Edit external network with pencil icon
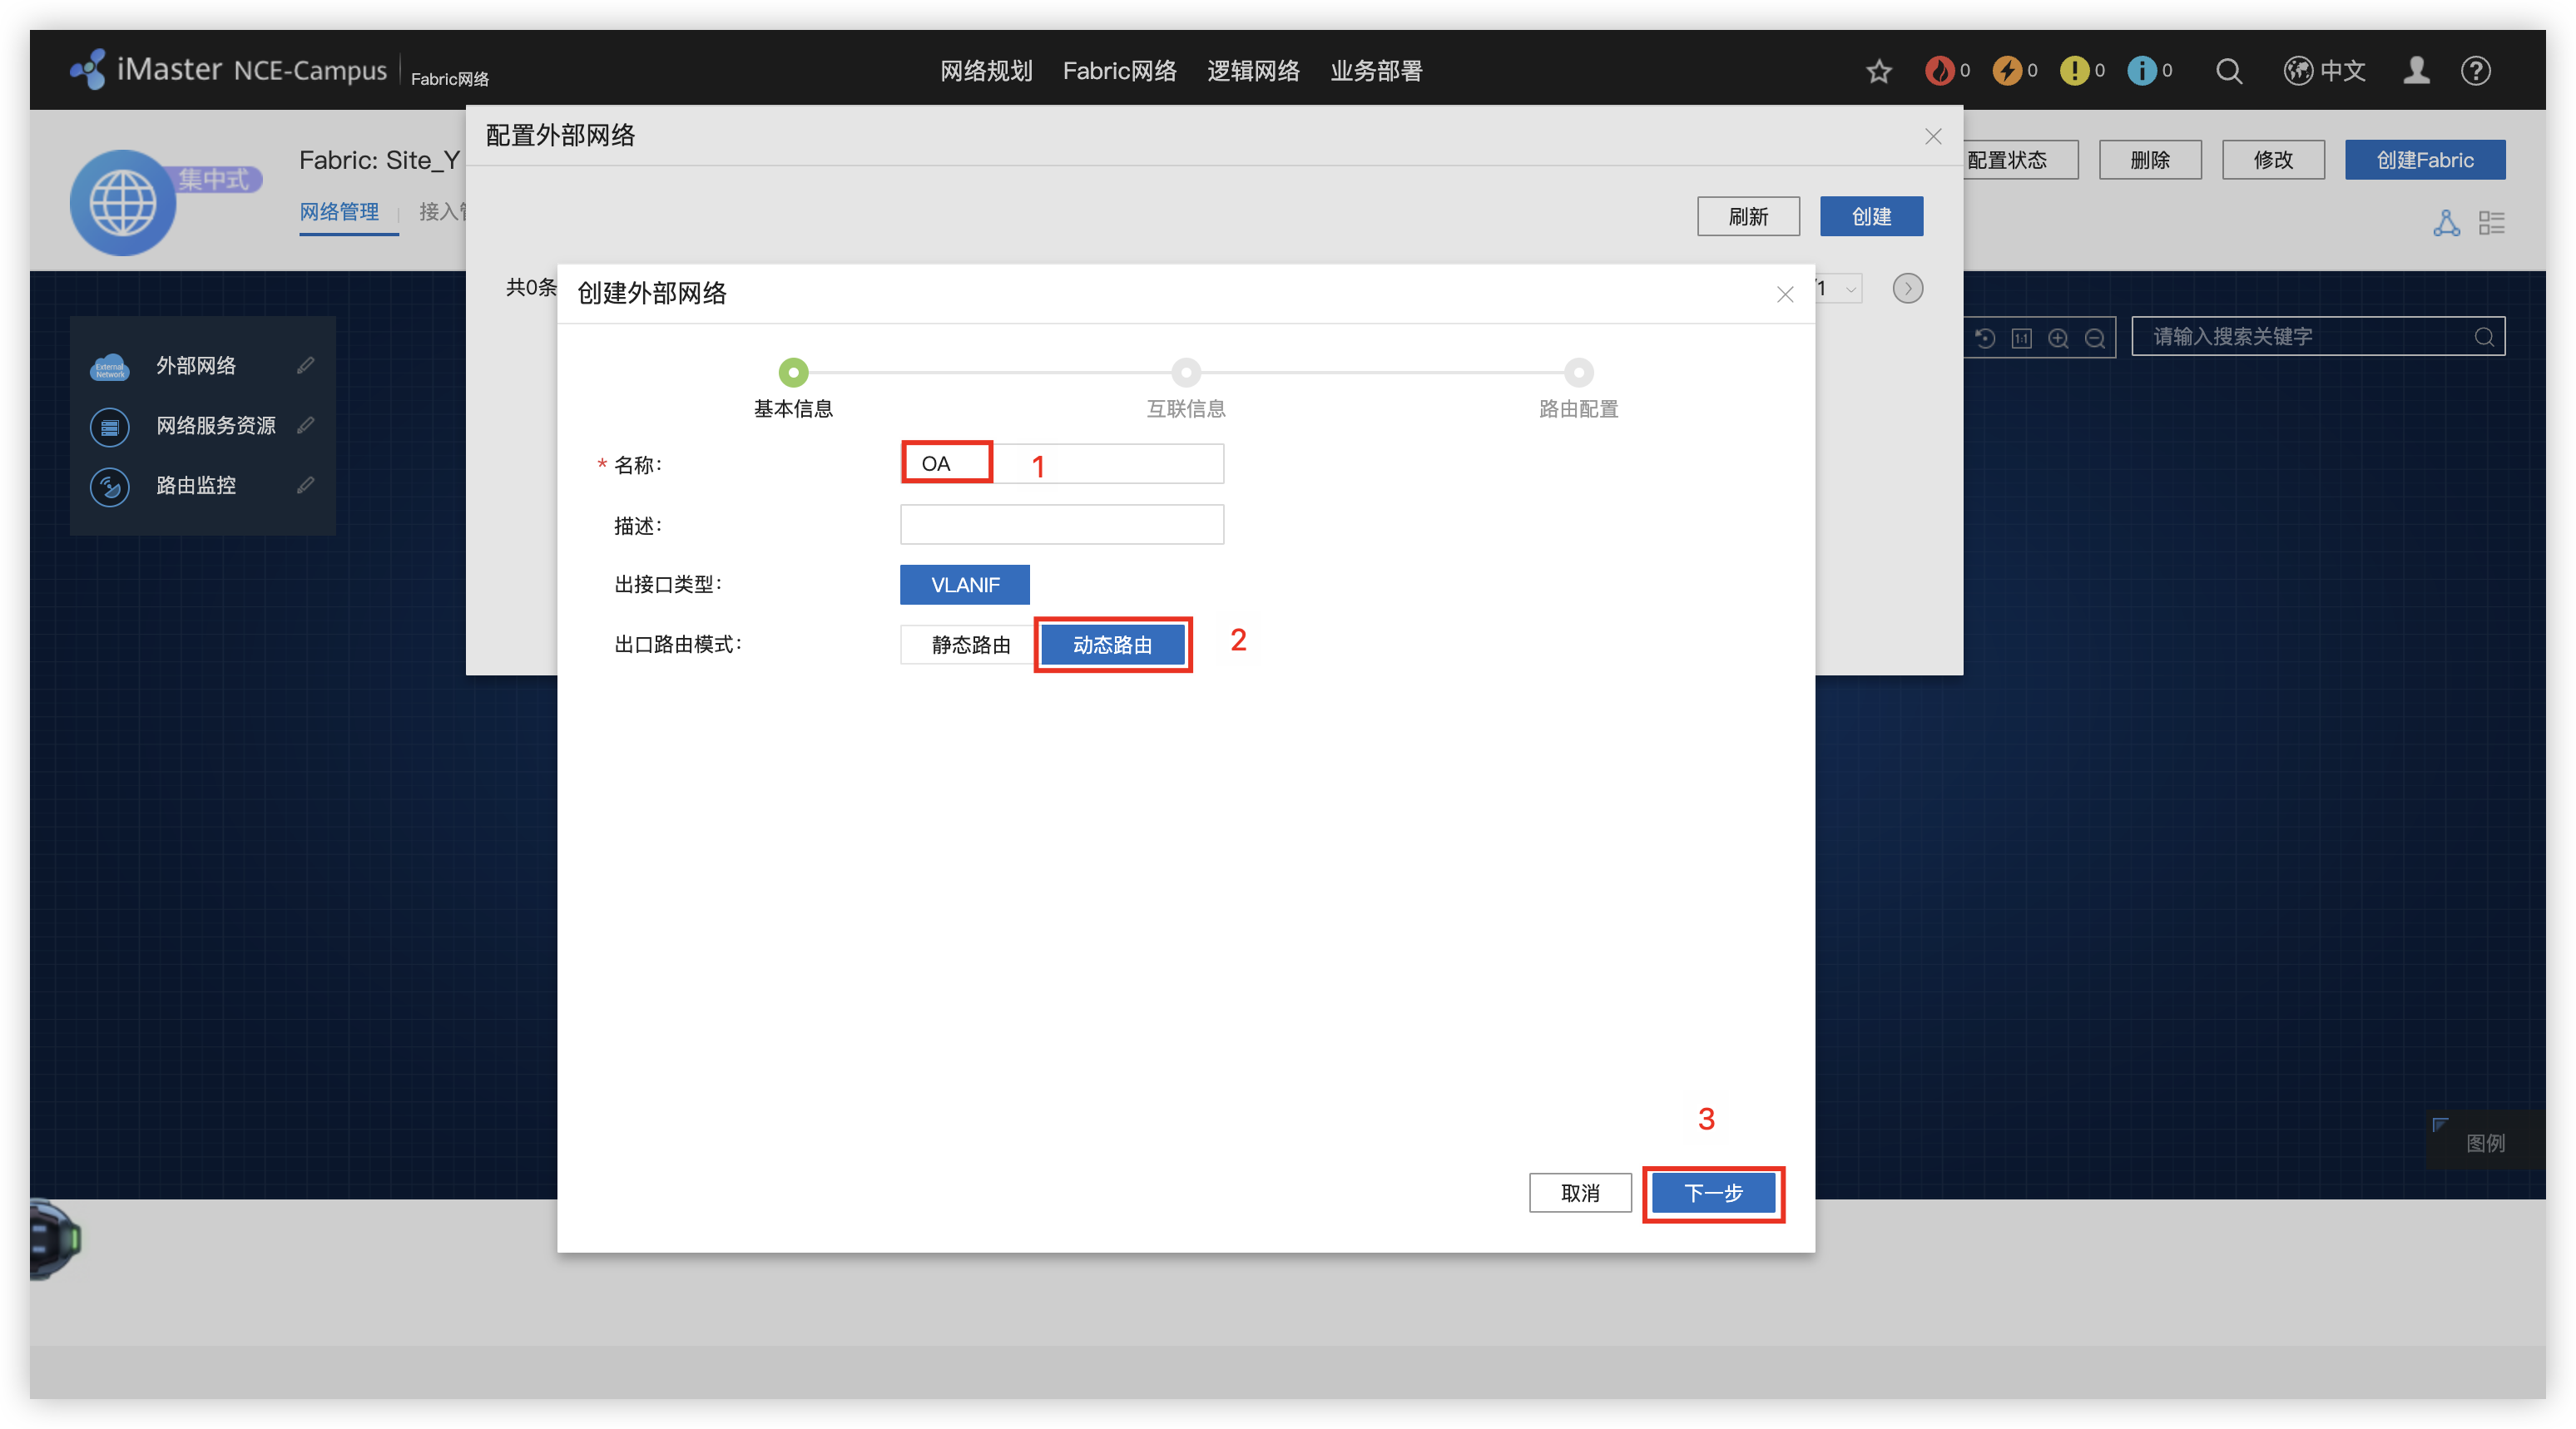Image resolution: width=2576 pixels, height=1429 pixels. (306, 365)
